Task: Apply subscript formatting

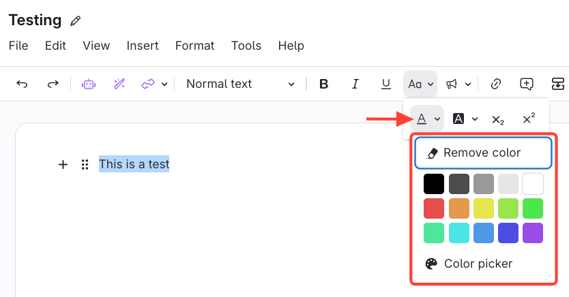Action: [x=498, y=119]
